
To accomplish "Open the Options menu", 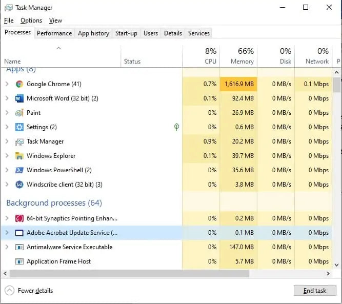I will pyautogui.click(x=31, y=21).
